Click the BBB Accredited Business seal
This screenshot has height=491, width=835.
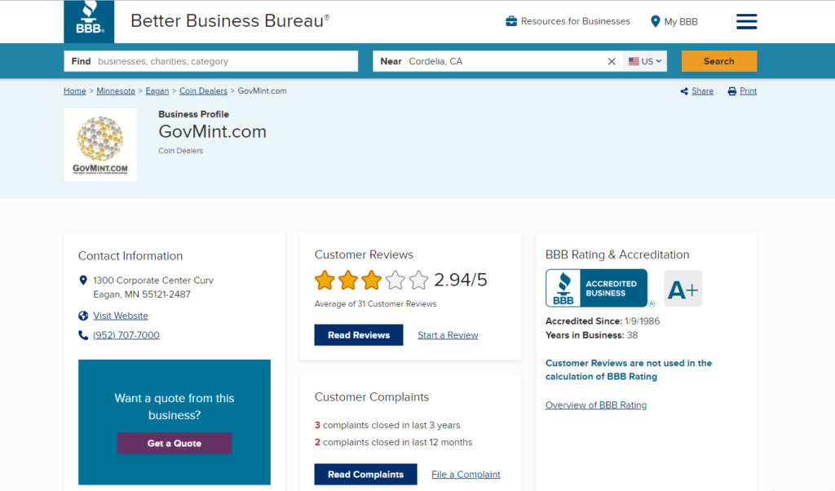coord(596,288)
